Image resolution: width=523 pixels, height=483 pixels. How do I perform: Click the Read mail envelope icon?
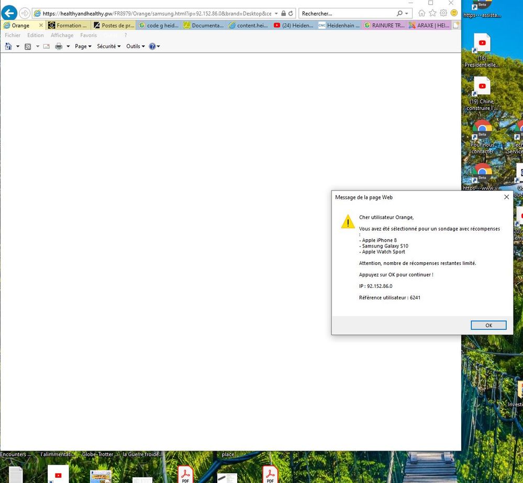[x=46, y=46]
